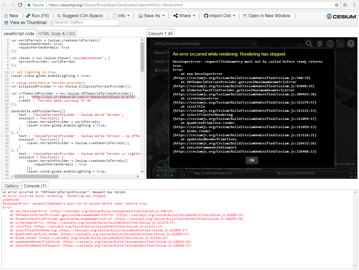The width and height of the screenshot is (359, 270).
Task: Go back in browser history
Action: tap(5, 5)
